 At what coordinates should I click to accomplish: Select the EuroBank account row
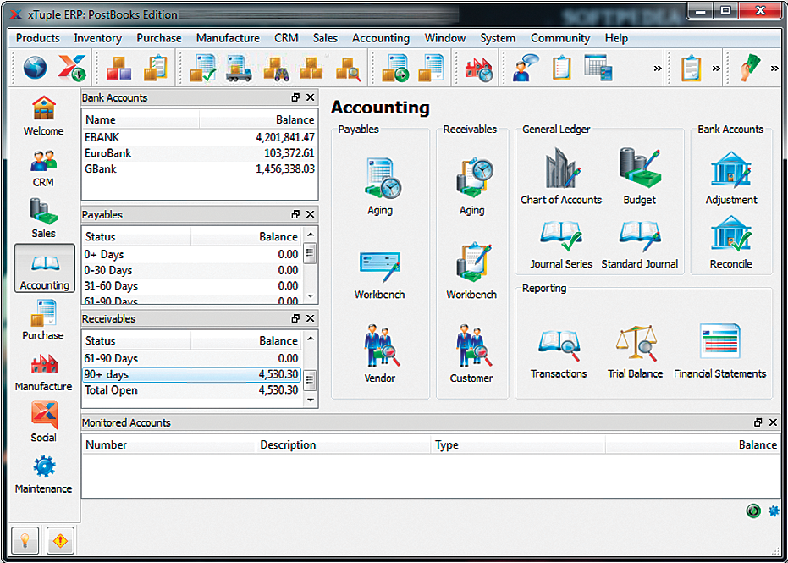200,153
